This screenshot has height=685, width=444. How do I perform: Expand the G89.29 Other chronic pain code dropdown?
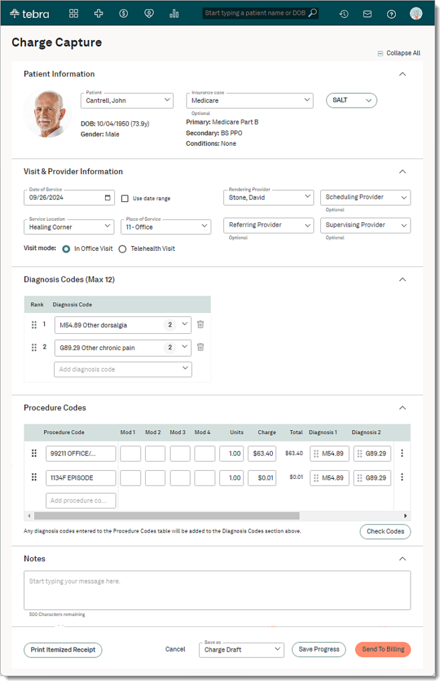click(x=185, y=347)
